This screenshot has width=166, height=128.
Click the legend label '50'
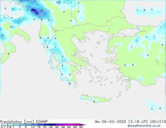[x=81, y=127]
